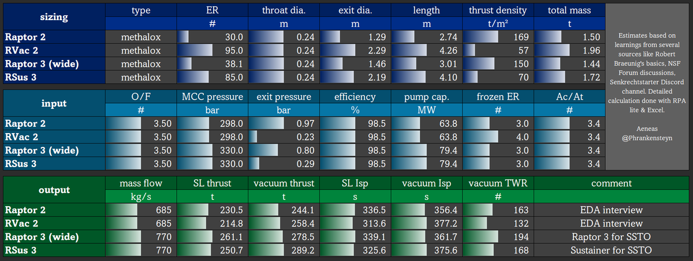This screenshot has width=693, height=261.
Task: Click the 'frozen ER' column header
Action: (x=498, y=96)
